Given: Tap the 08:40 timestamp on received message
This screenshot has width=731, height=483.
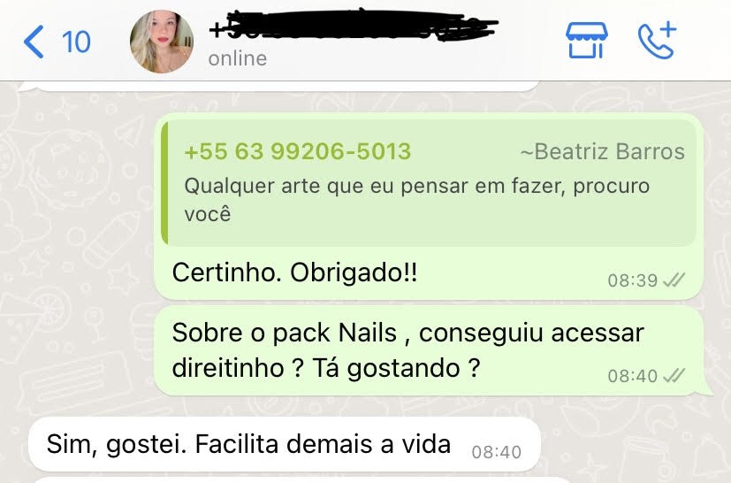Looking at the screenshot, I should pyautogui.click(x=497, y=452).
